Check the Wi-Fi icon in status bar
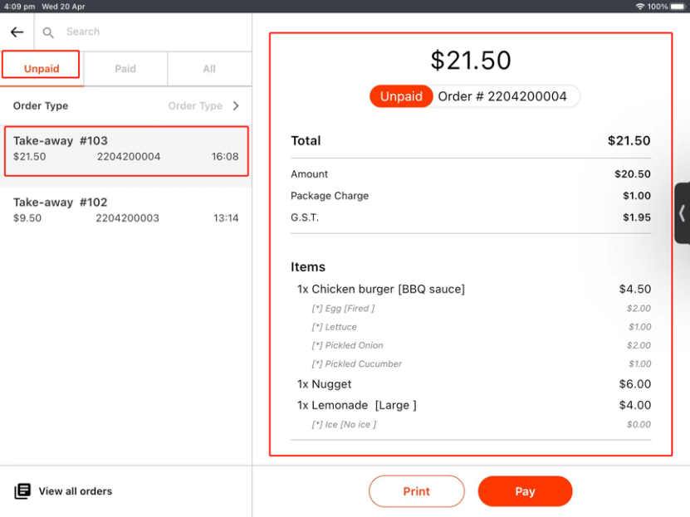The image size is (690, 517). point(639,6)
